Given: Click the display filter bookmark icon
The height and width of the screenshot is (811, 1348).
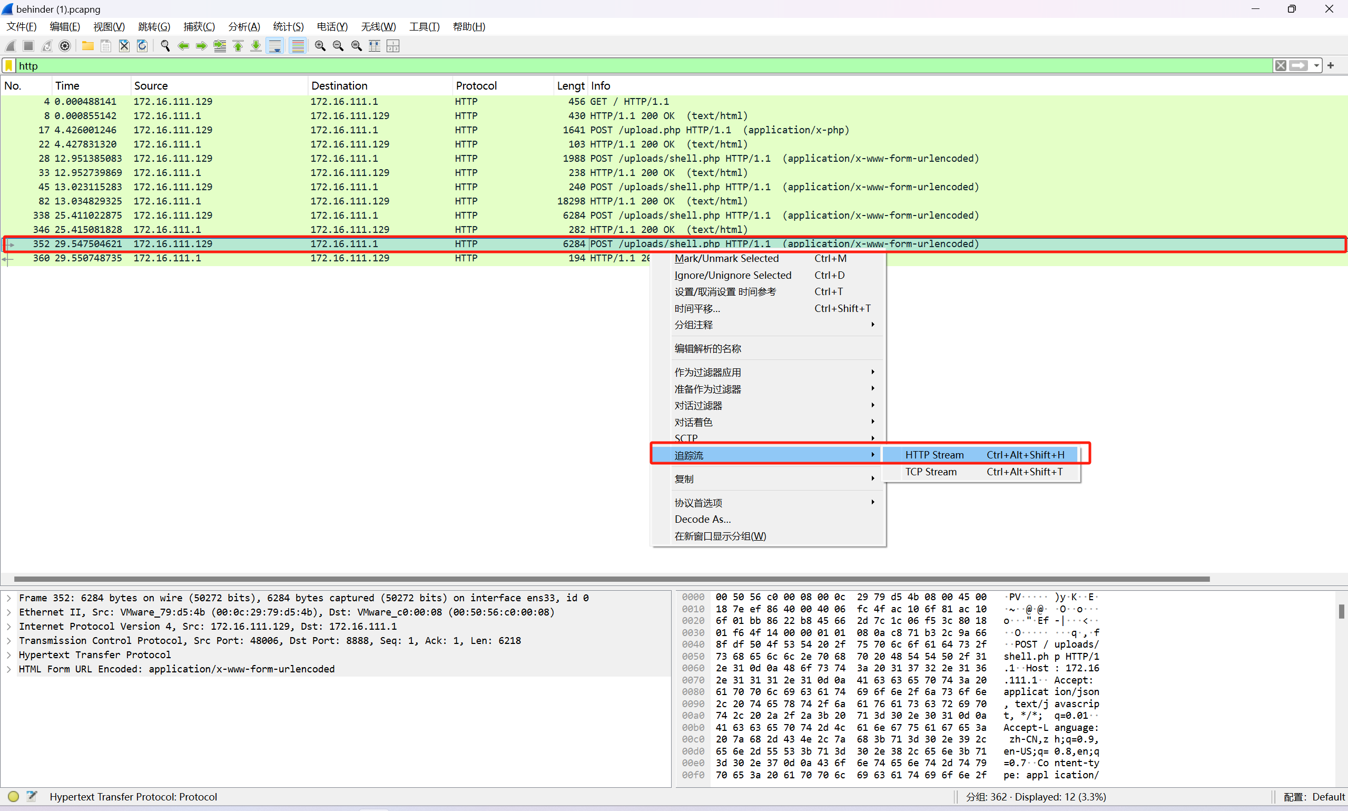Looking at the screenshot, I should point(9,65).
